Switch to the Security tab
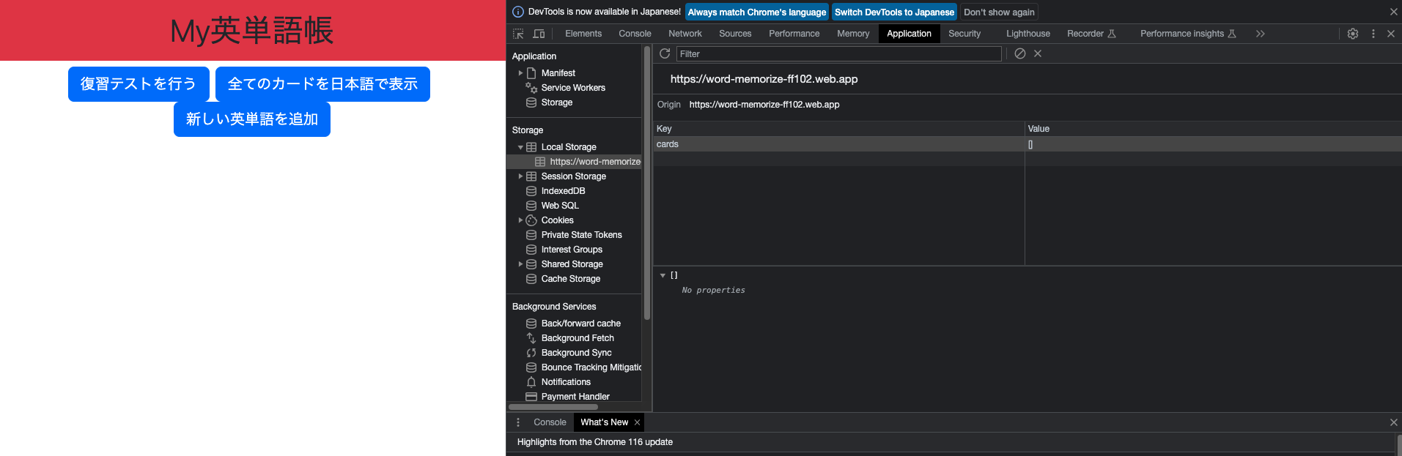This screenshot has width=1402, height=456. 964,34
